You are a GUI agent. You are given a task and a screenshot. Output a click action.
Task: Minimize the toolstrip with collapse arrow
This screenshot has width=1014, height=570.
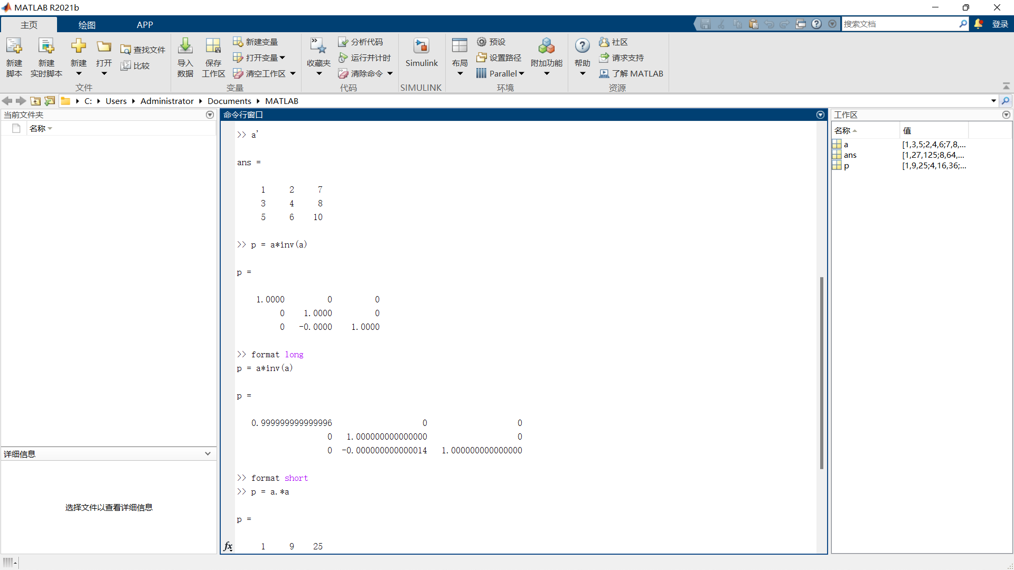coord(1006,86)
